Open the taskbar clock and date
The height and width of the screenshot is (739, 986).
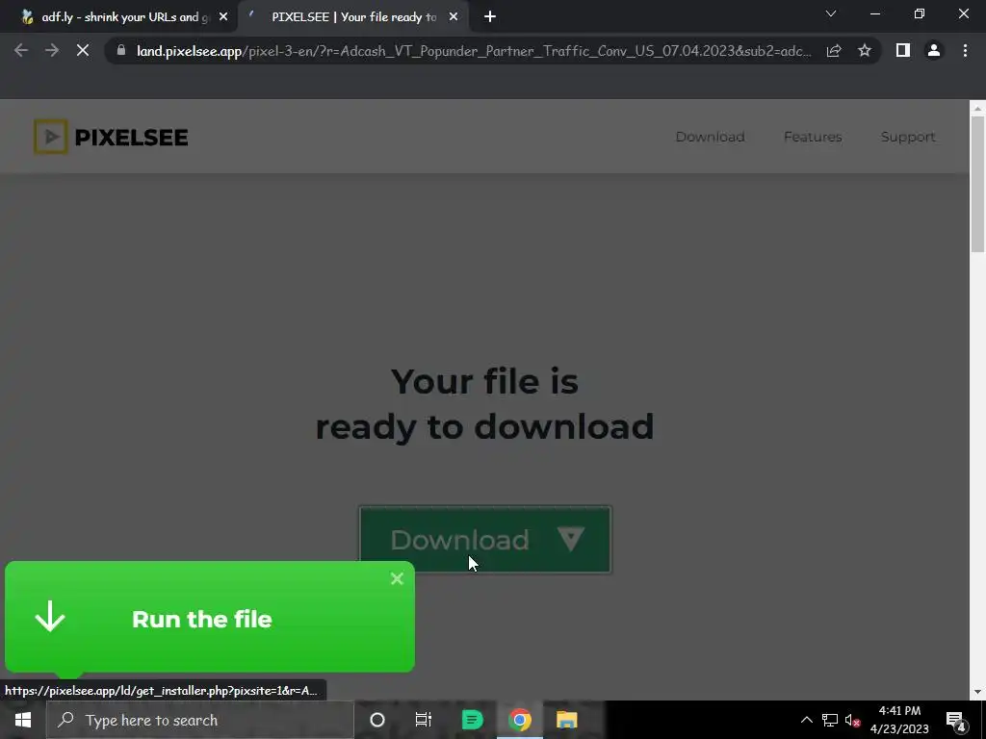[x=899, y=720]
